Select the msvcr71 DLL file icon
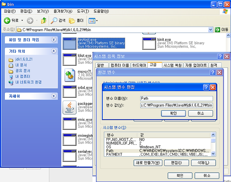Image resolution: width=231 pixels, height=182 pixels. 70,75
